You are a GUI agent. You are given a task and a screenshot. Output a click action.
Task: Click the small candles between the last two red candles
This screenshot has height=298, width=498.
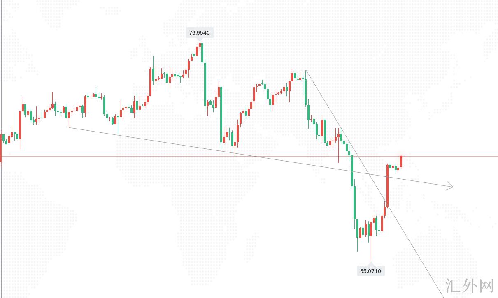click(x=394, y=167)
